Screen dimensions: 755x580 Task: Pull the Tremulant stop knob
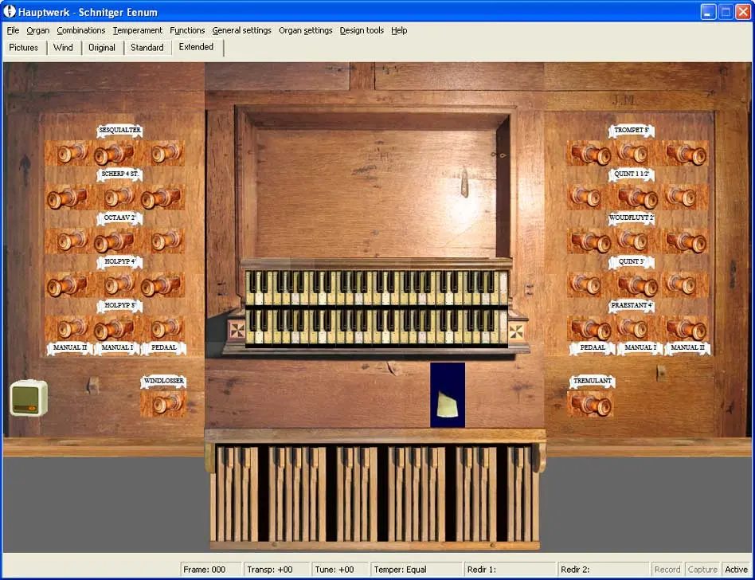(592, 404)
